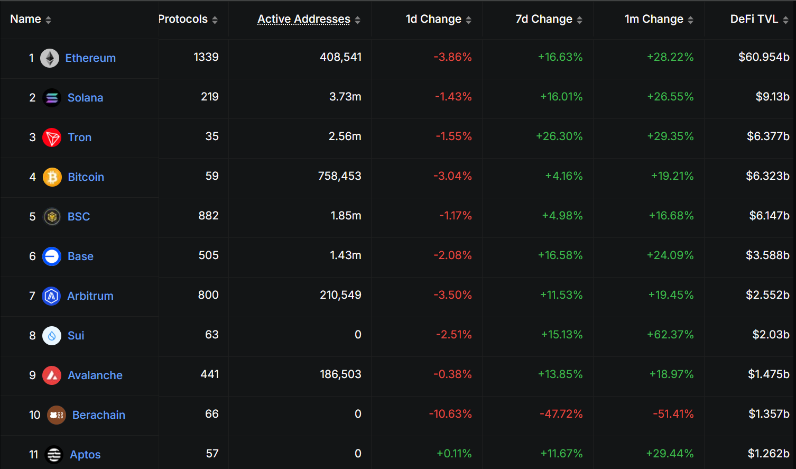
Task: Click Ethereum's active addresses 408,541
Action: click(341, 57)
